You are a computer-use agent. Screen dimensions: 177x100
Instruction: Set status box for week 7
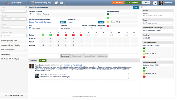(x=89, y=35)
